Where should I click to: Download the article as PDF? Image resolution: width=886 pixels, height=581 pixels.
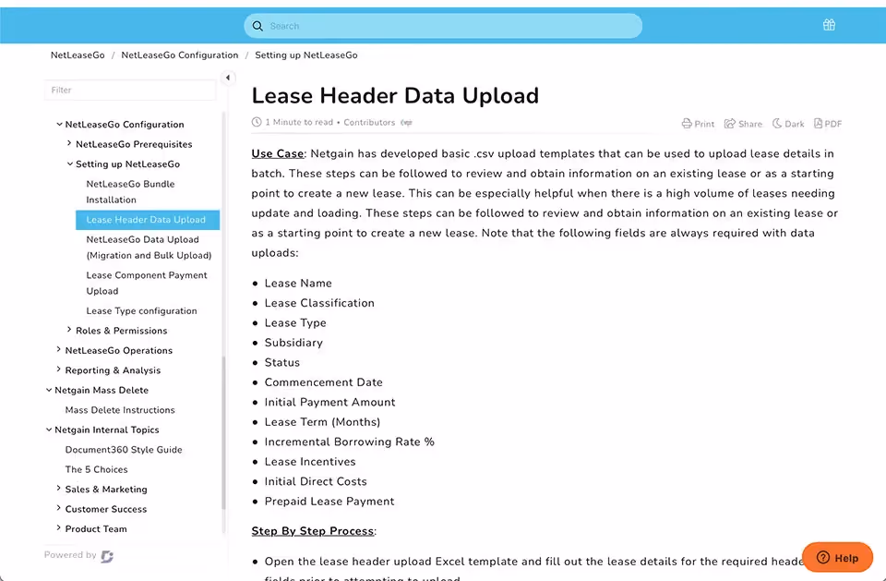[x=829, y=123]
